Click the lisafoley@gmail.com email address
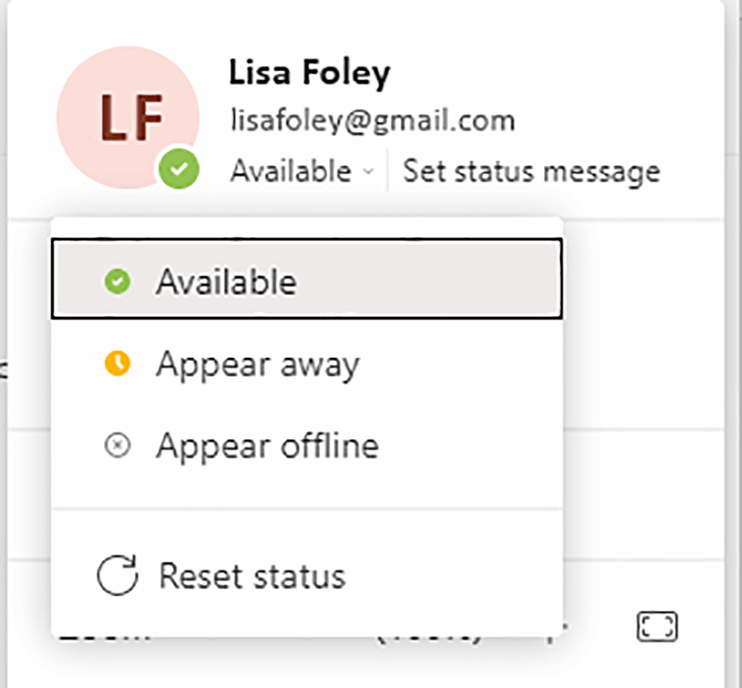The image size is (742, 688). point(372,120)
